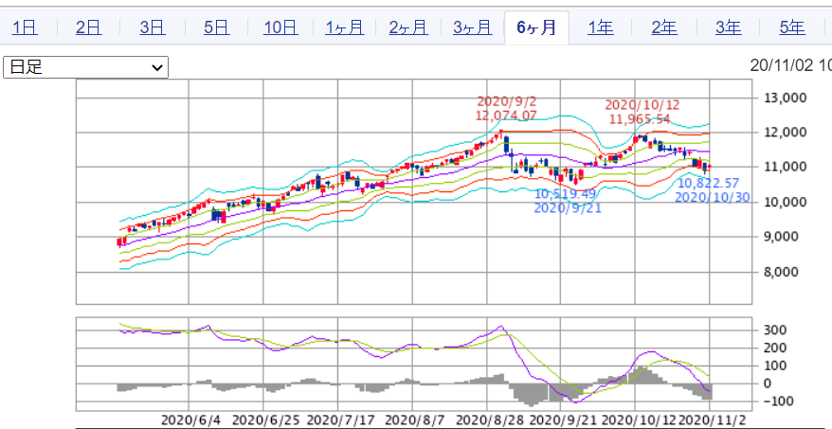Viewport: 832px width, 429px height.
Task: Expand the 日足 candle interval dropdown
Action: point(86,67)
